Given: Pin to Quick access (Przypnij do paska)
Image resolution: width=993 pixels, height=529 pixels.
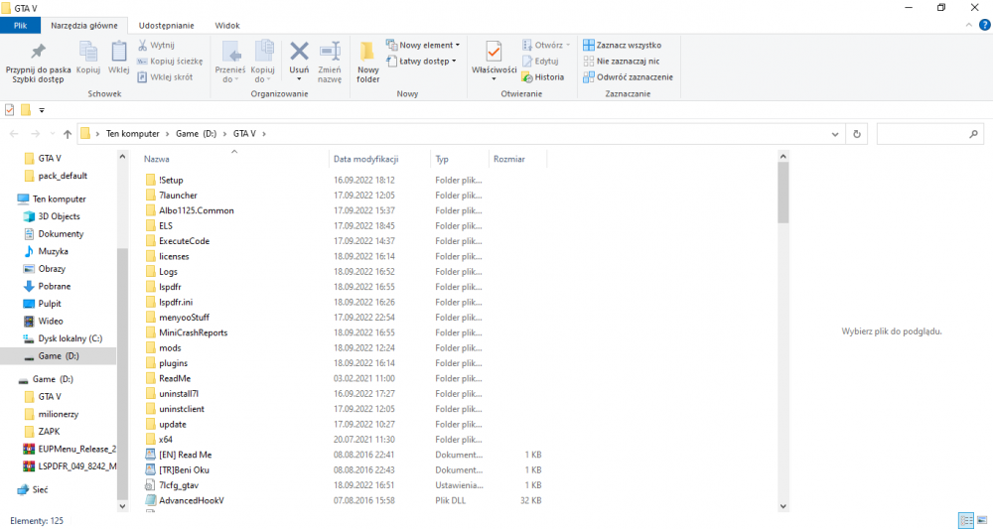Looking at the screenshot, I should tap(38, 62).
